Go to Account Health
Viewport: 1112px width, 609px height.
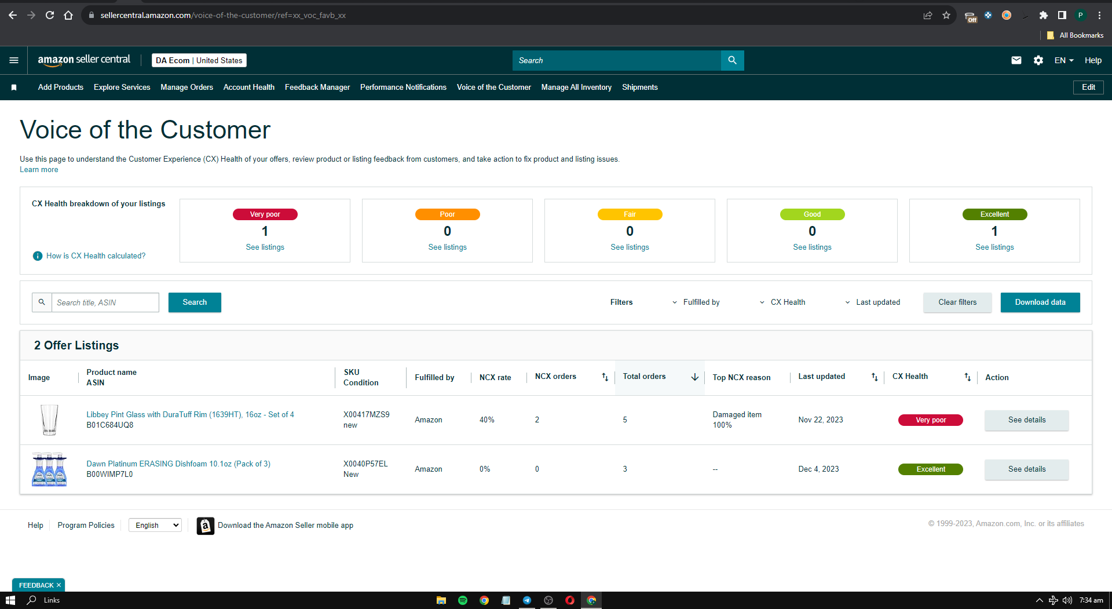point(249,87)
